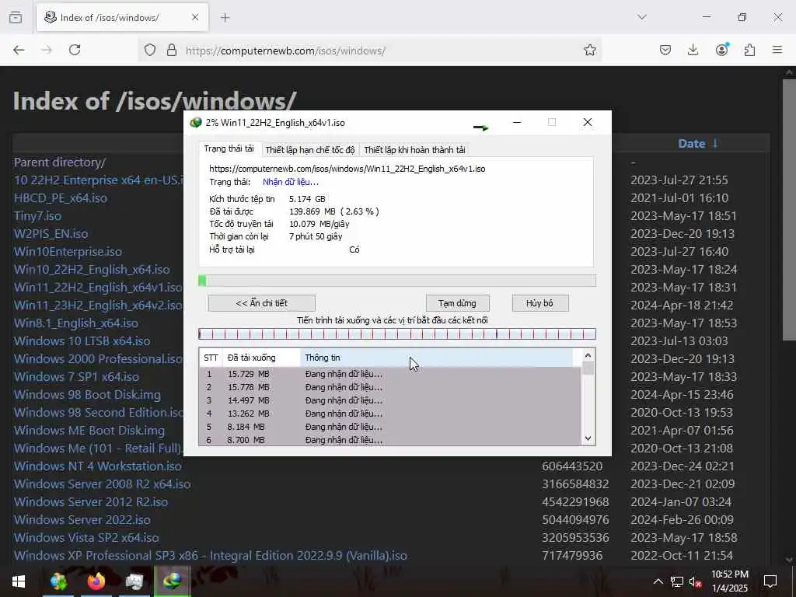Minimize the IDM download dialog
This screenshot has height=597, width=796.
click(x=517, y=122)
